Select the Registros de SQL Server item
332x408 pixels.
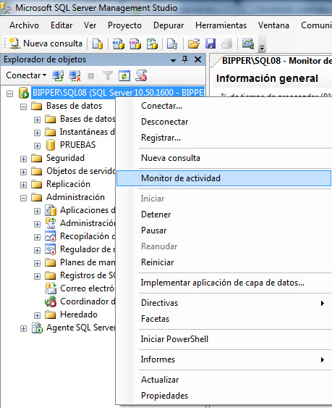pos(88,275)
